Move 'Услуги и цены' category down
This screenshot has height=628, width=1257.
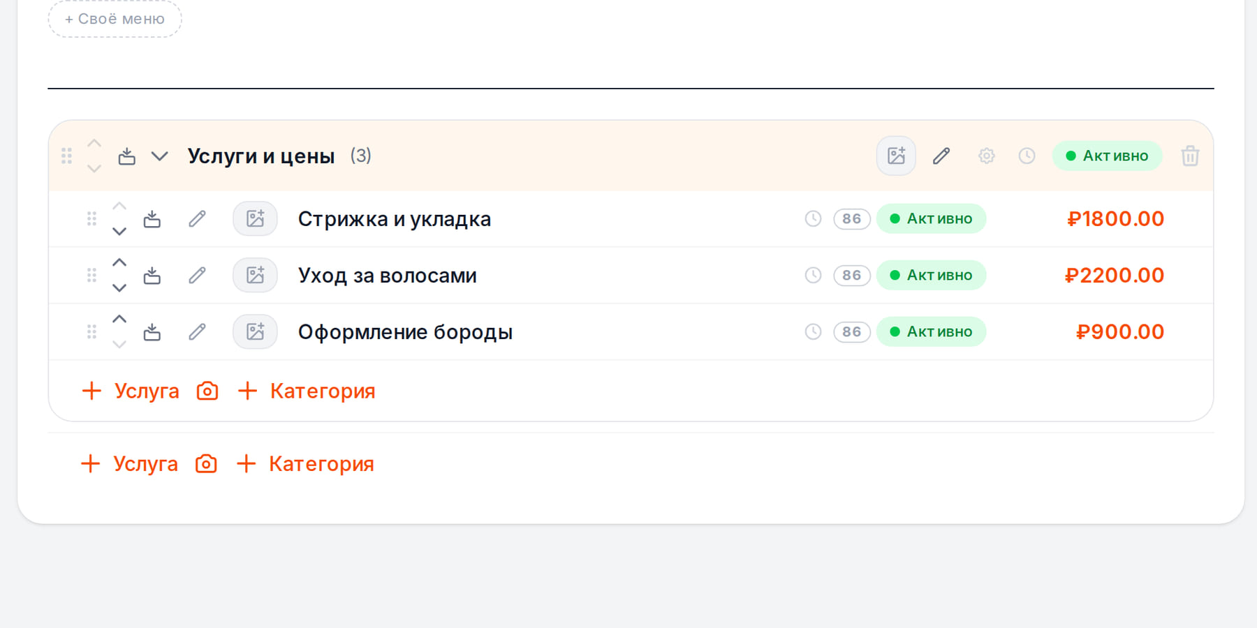(x=94, y=168)
